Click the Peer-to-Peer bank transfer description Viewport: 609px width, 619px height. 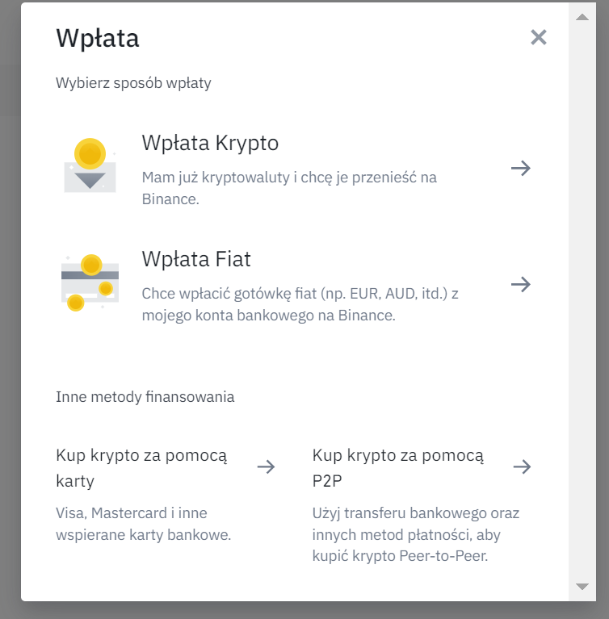[x=416, y=534]
